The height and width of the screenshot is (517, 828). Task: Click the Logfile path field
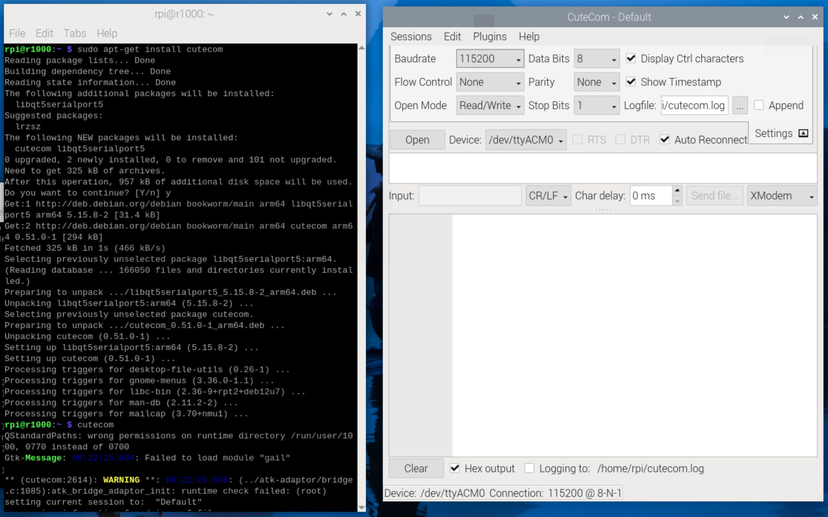(694, 105)
